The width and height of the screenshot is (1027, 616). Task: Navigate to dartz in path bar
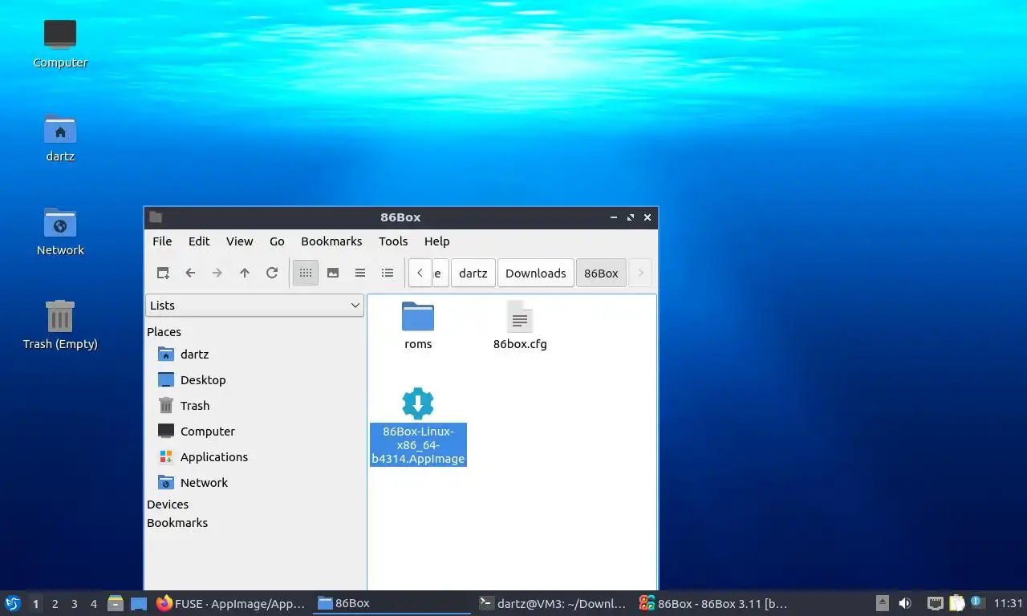coord(473,273)
